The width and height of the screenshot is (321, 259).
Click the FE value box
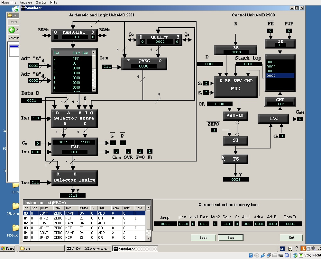point(270,31)
